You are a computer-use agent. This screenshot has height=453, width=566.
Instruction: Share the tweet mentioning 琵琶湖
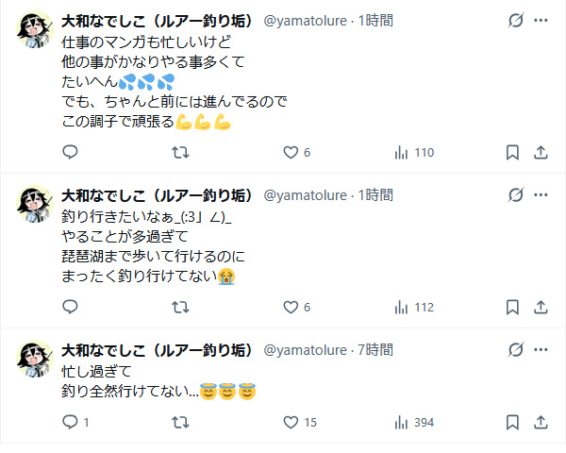(x=541, y=307)
